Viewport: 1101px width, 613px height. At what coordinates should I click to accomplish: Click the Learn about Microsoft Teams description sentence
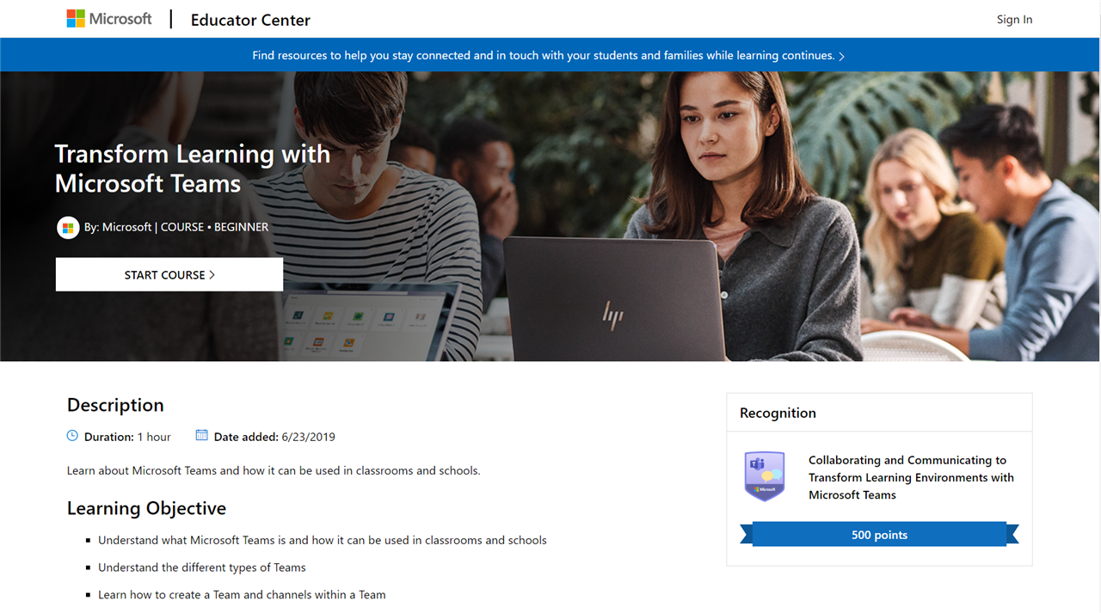click(274, 470)
